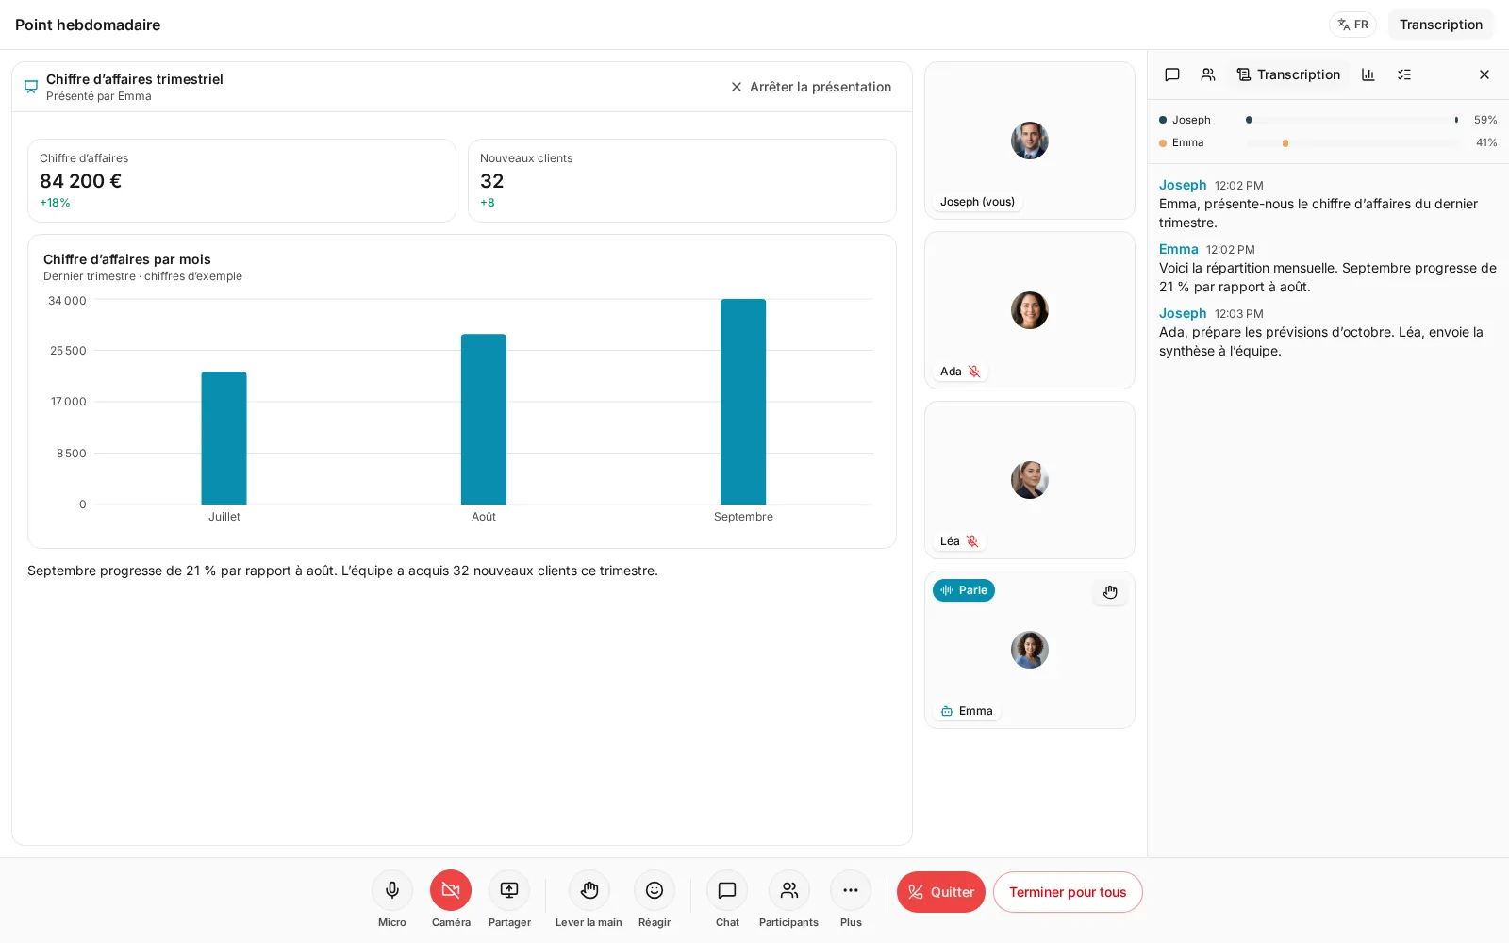Click the Chiffre d'affaires 84 200 € card
This screenshot has width=1509, height=943.
pyautogui.click(x=241, y=181)
